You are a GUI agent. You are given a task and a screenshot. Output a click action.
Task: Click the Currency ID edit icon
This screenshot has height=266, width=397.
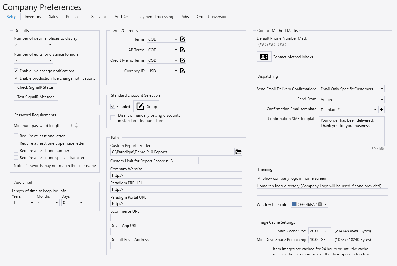[x=183, y=71]
